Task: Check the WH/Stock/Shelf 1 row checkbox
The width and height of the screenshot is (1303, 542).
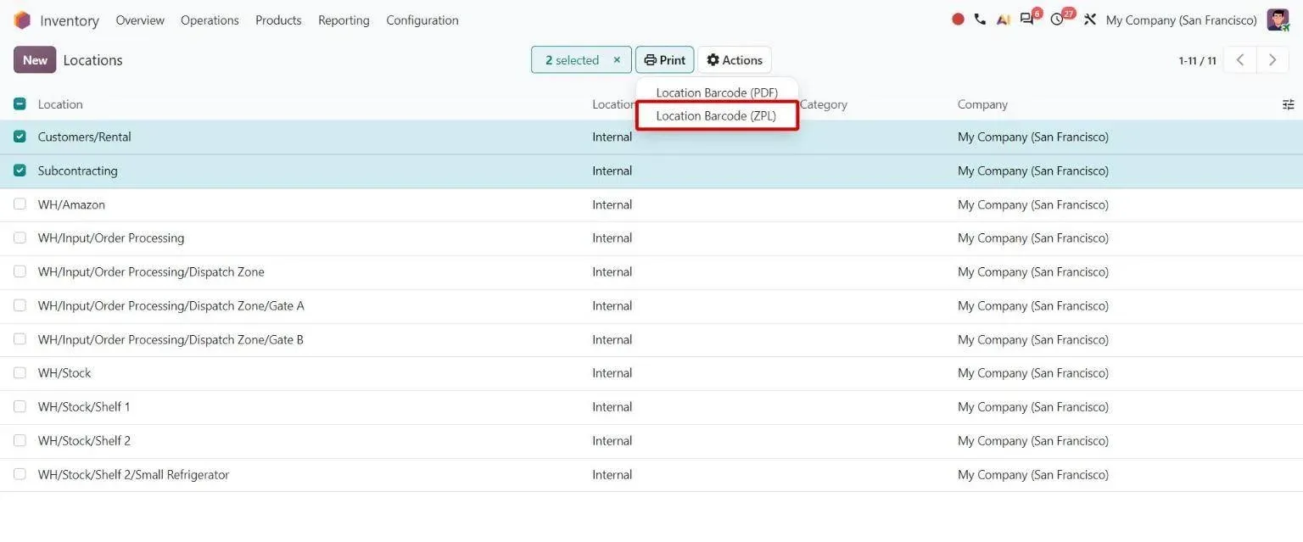Action: (x=20, y=407)
